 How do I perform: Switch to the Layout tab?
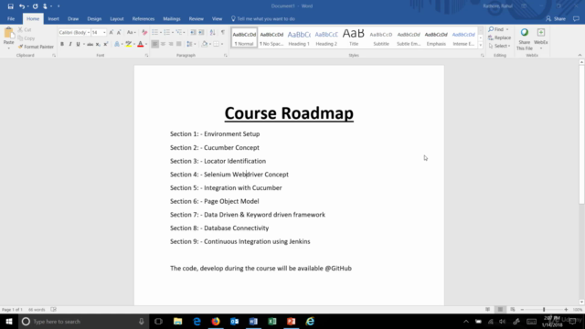coord(116,18)
